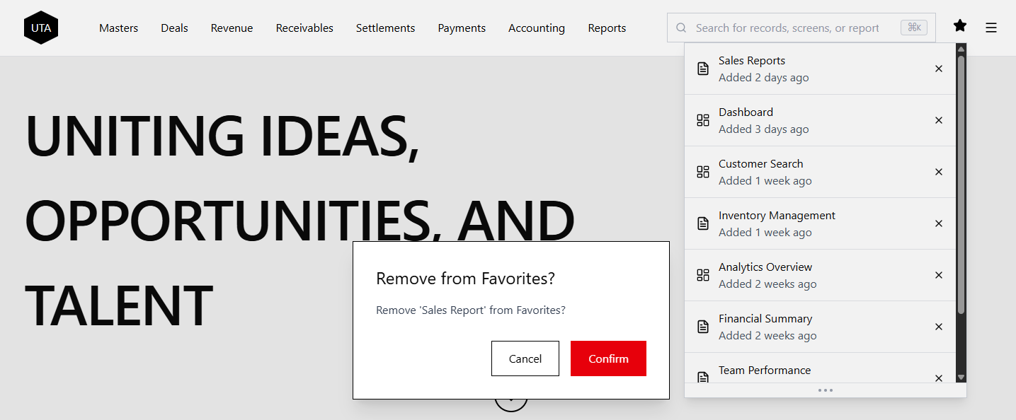Click the magnifying glass search icon

[680, 28]
